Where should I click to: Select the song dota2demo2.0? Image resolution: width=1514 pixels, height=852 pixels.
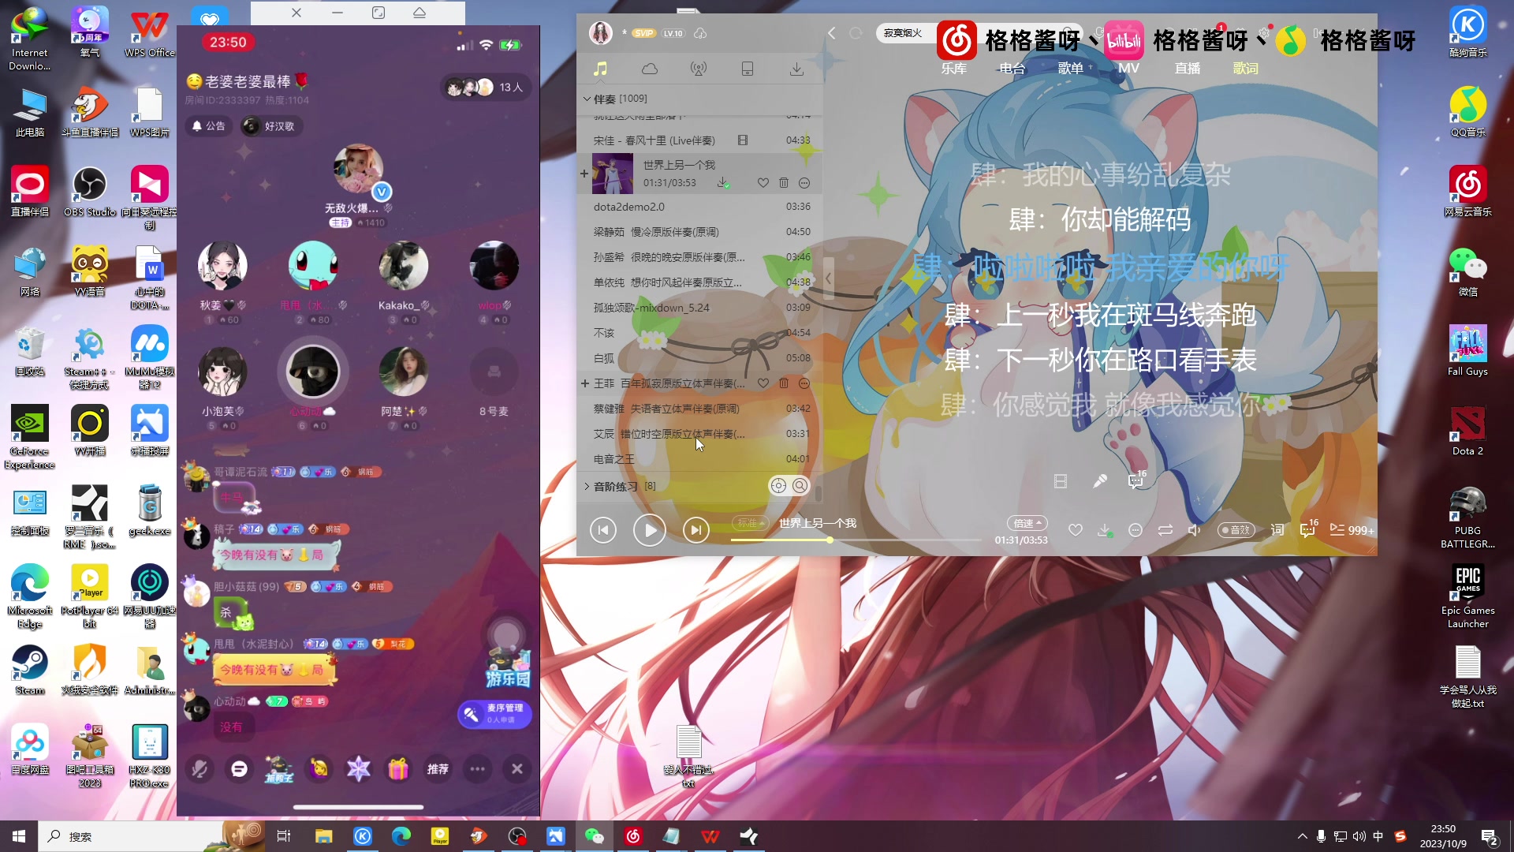click(701, 207)
